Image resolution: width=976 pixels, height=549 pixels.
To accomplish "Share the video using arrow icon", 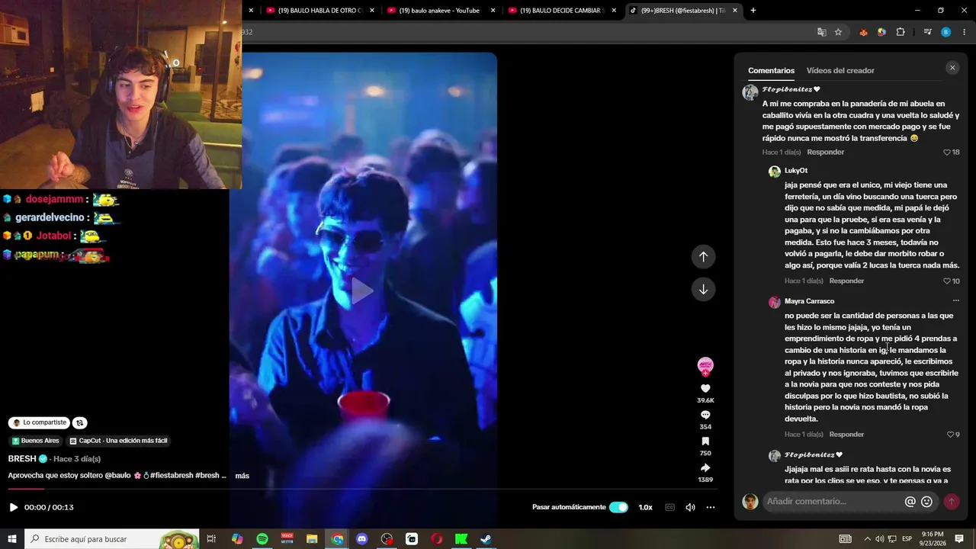I will [x=705, y=468].
